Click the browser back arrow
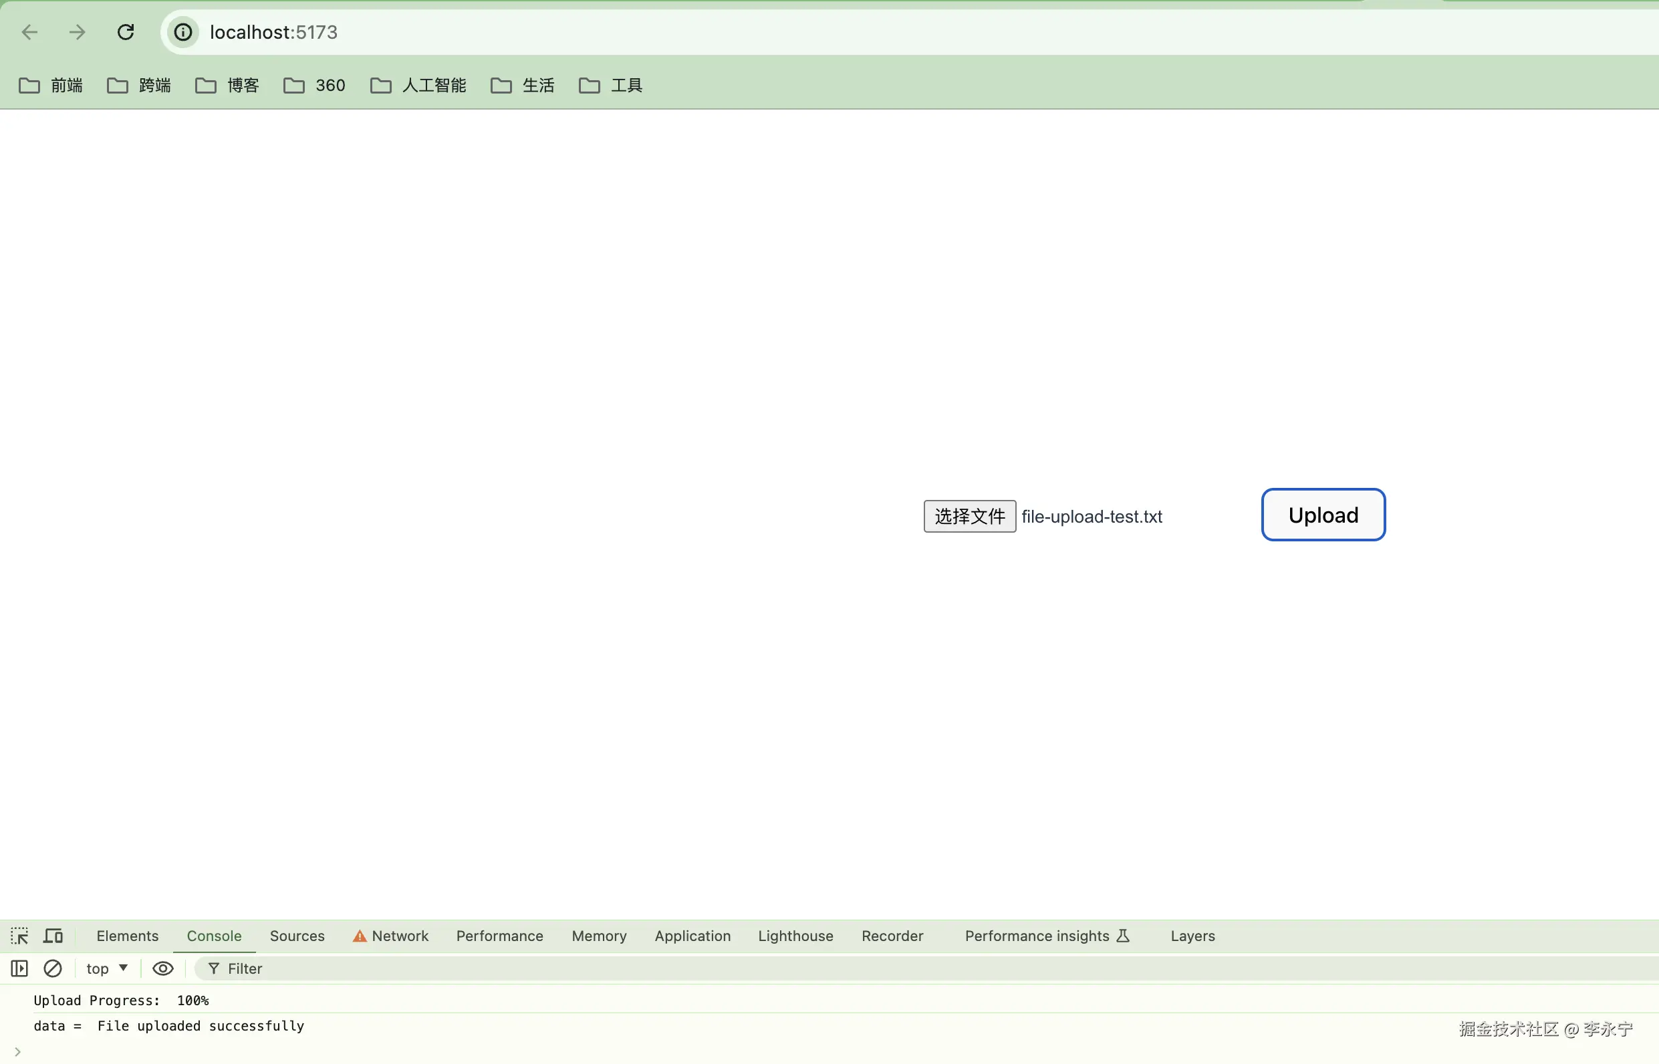The image size is (1659, 1064). [x=29, y=33]
